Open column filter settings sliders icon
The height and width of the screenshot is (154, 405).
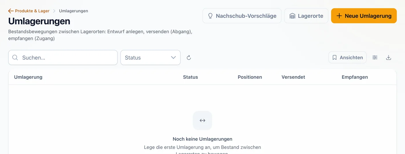[x=375, y=58]
